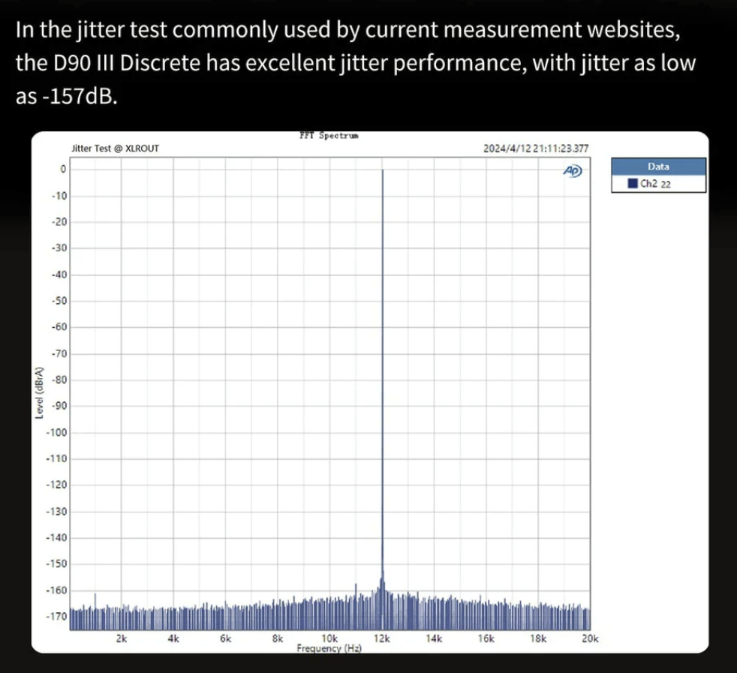Click the -50 level tick label
This screenshot has width=737, height=673.
(59, 301)
